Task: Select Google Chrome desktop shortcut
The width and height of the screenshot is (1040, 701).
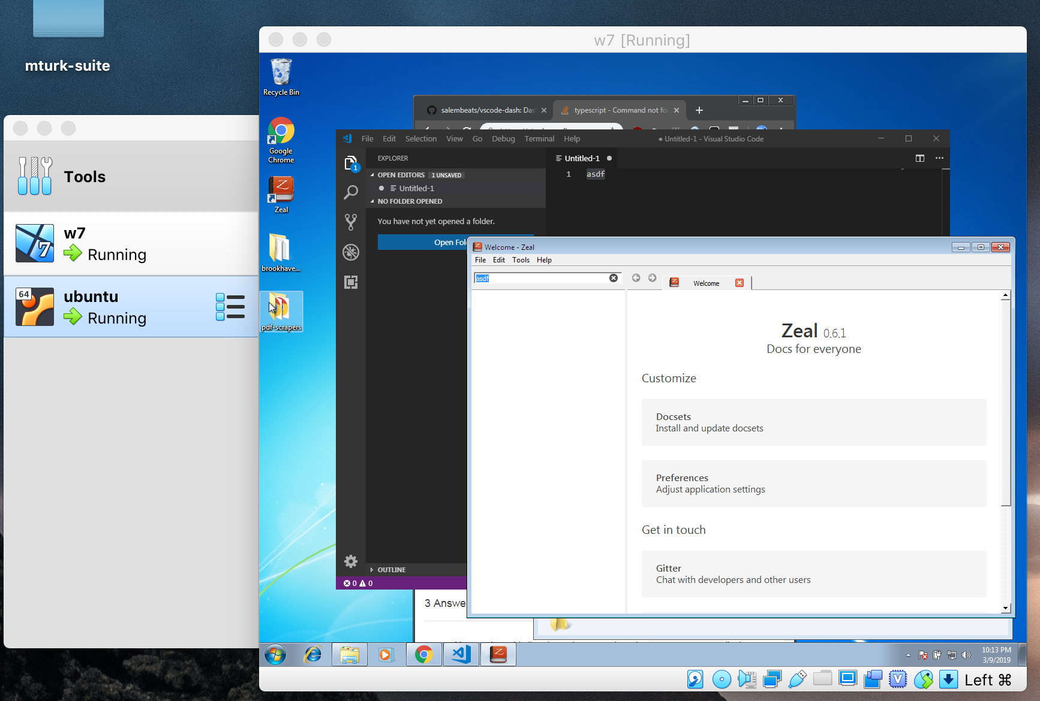Action: pyautogui.click(x=281, y=140)
